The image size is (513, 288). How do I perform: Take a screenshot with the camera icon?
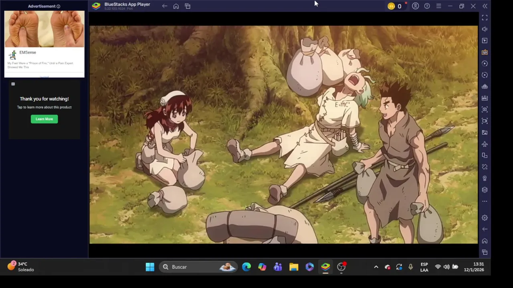click(485, 109)
